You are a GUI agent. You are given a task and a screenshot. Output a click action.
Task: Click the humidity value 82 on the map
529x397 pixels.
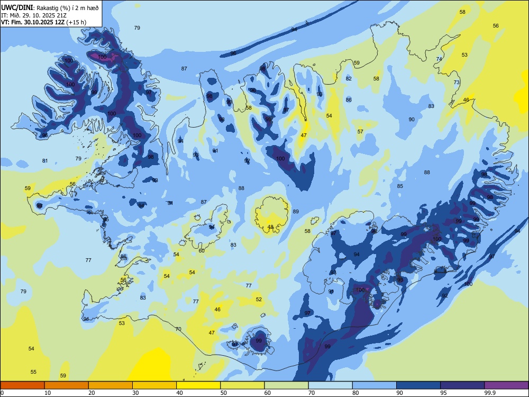pos(349,79)
